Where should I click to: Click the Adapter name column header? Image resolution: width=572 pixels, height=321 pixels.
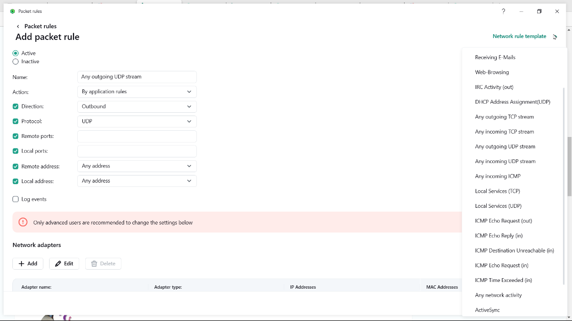click(x=36, y=287)
